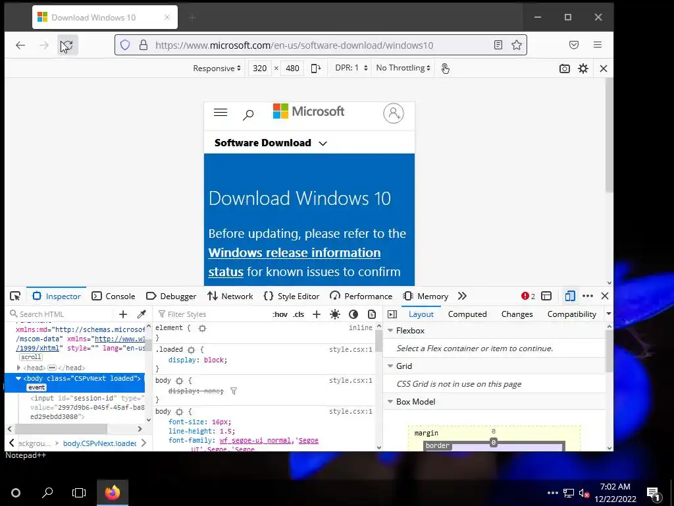This screenshot has height=506, width=674.
Task: Toggle print media simulation
Action: pyautogui.click(x=372, y=314)
